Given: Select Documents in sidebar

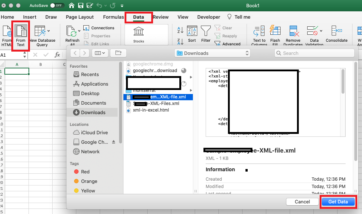Looking at the screenshot, I should click(89, 103).
